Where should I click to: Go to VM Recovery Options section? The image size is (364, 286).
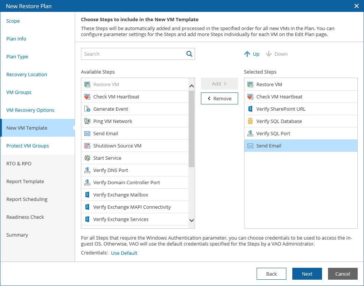pos(30,110)
